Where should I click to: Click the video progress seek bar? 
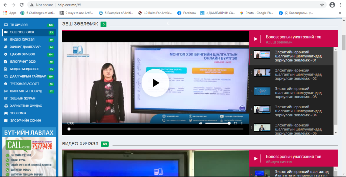click(155, 129)
